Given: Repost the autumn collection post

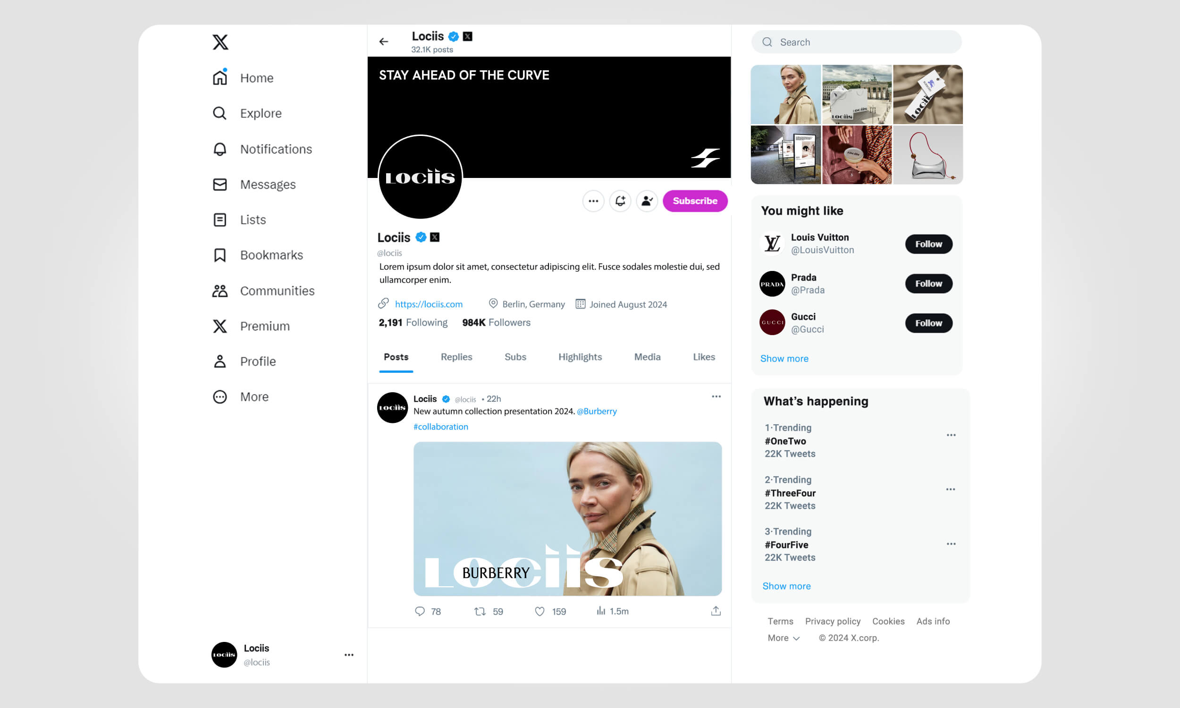Looking at the screenshot, I should (480, 611).
